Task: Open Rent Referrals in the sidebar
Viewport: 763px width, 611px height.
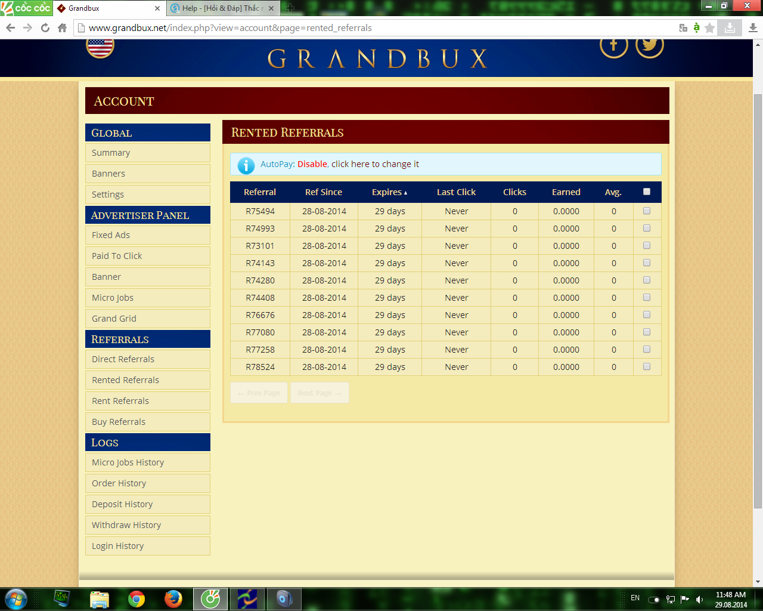Action: coord(148,401)
